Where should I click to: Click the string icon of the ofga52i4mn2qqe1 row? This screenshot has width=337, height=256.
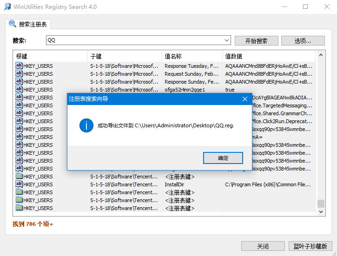[x=19, y=89]
